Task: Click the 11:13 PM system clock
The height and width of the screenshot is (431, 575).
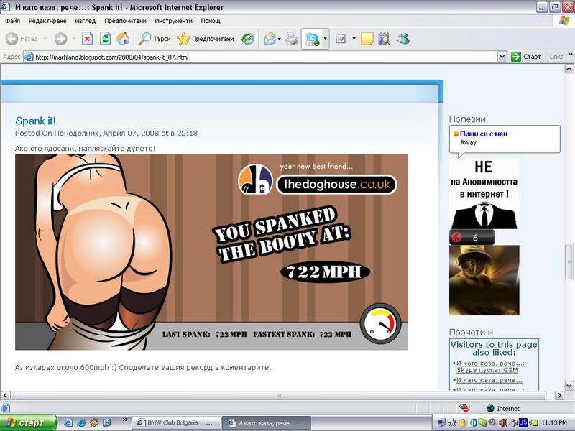Action: point(554,422)
